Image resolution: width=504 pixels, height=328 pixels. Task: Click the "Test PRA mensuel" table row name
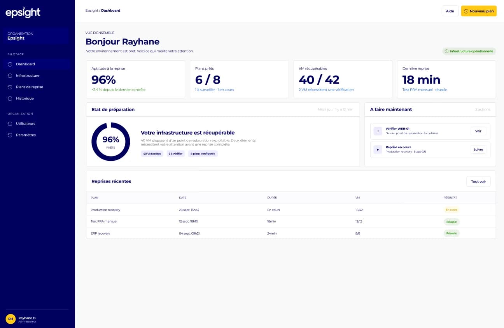pos(104,221)
